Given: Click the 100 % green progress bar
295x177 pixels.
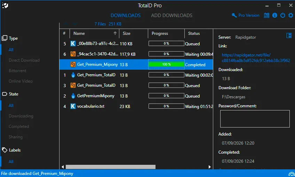Looking at the screenshot, I should [x=166, y=64].
